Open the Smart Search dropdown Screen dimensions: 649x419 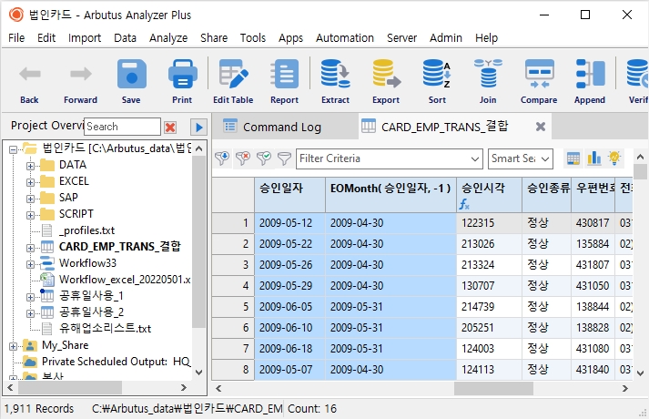click(x=545, y=159)
